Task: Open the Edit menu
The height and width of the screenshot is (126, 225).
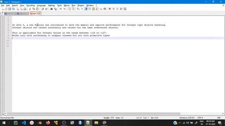Action: (x=8, y=6)
